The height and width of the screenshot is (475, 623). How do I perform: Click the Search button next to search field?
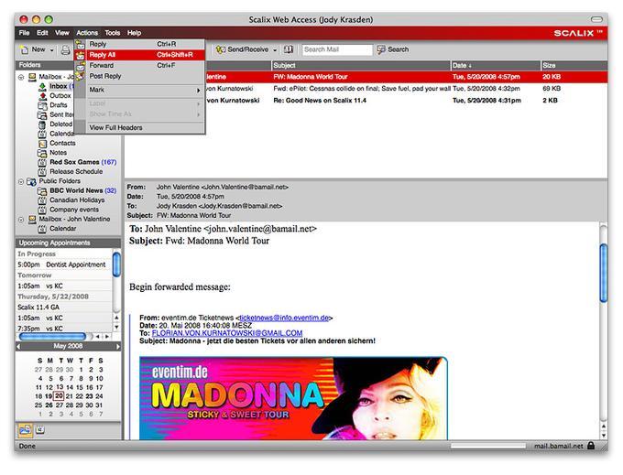tap(392, 49)
